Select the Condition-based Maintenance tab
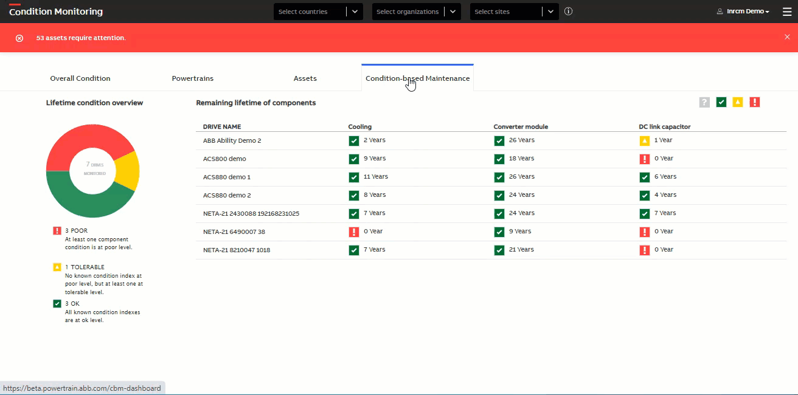This screenshot has height=395, width=798. click(x=417, y=78)
